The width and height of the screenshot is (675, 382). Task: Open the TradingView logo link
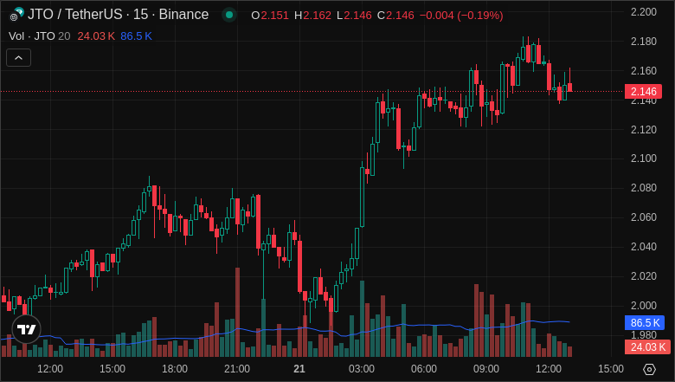[26, 329]
